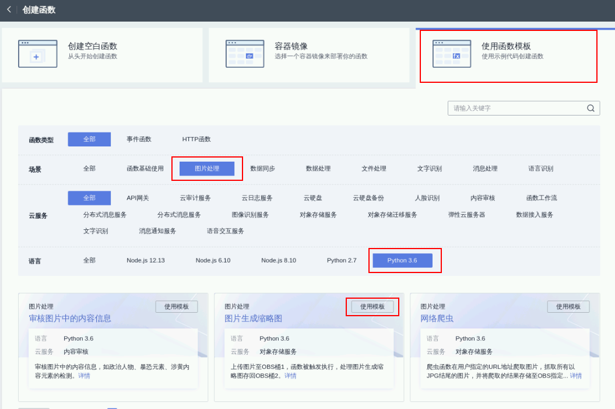Viewport: 615px width, 409px height.
Task: Click the back arrow beside 创建函数
Action: point(9,9)
